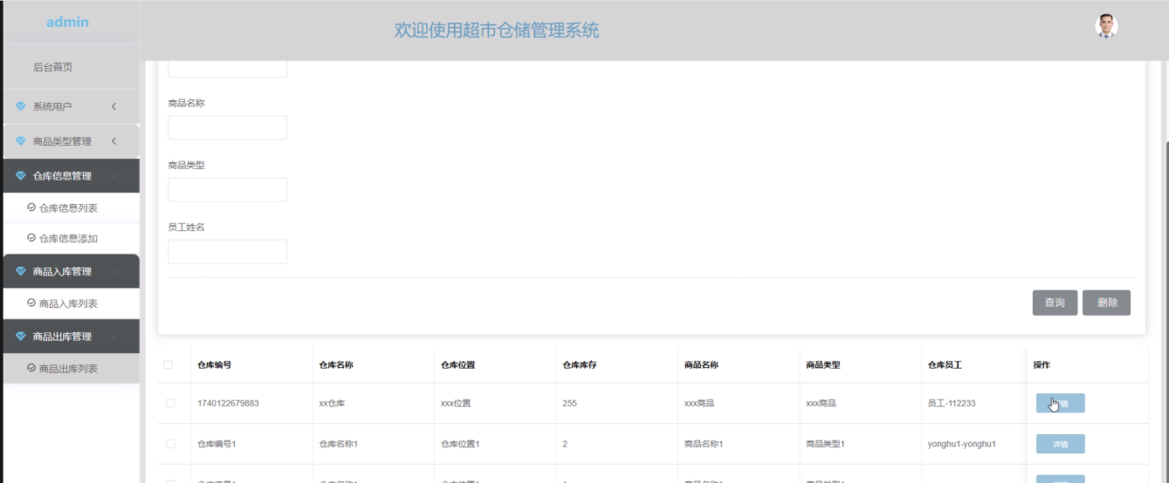The height and width of the screenshot is (483, 1169).
Task: Select cell xxx位置
Action: (x=457, y=404)
